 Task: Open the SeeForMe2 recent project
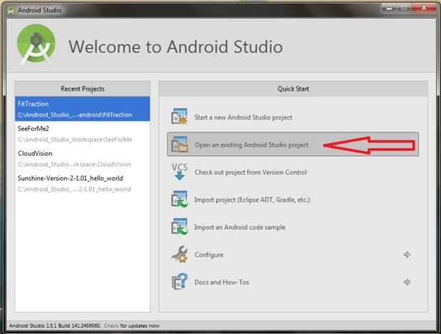[83, 134]
